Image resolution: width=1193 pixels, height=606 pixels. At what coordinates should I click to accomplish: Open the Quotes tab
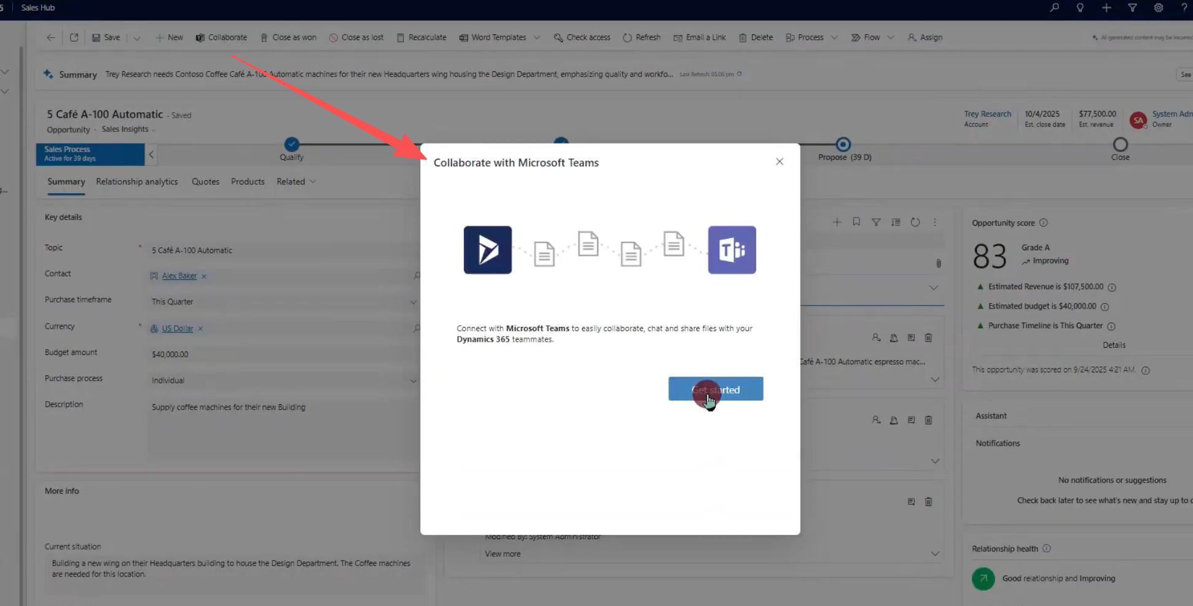point(205,182)
